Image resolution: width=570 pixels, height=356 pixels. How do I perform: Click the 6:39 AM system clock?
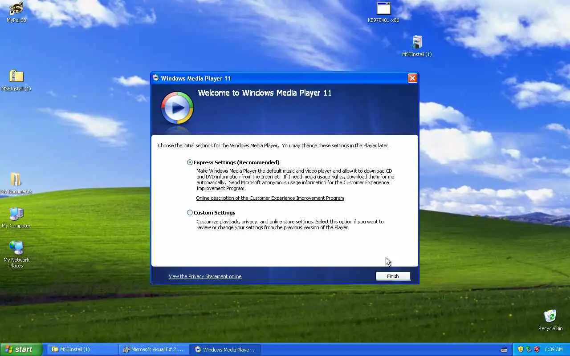click(554, 350)
